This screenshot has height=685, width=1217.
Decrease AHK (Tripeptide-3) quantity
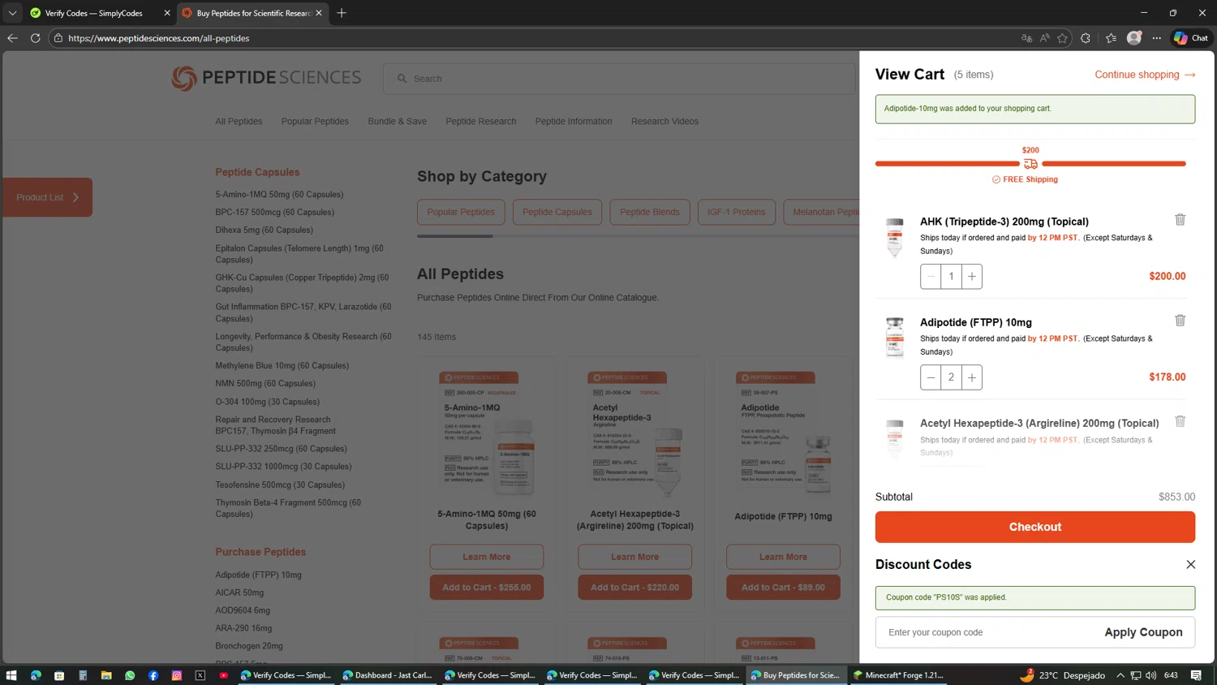931,276
